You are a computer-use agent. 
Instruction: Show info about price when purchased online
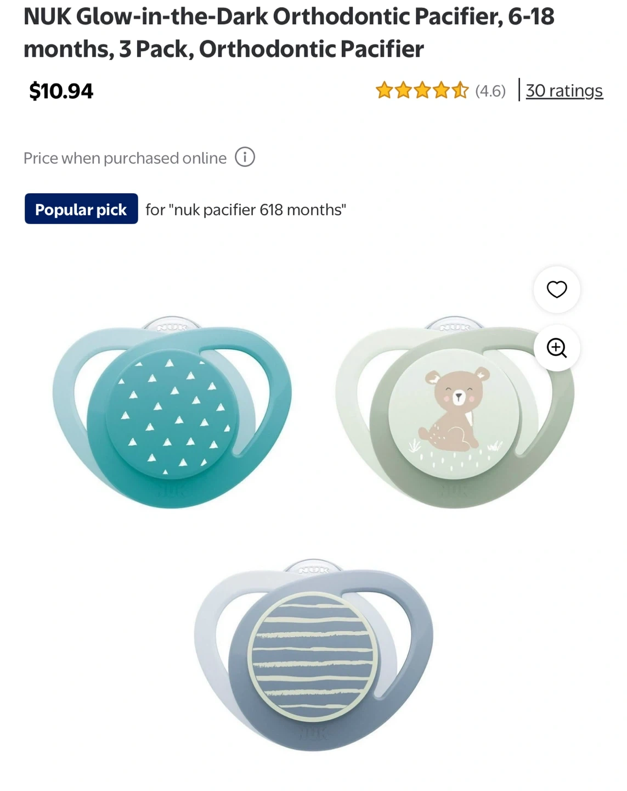pyautogui.click(x=245, y=157)
